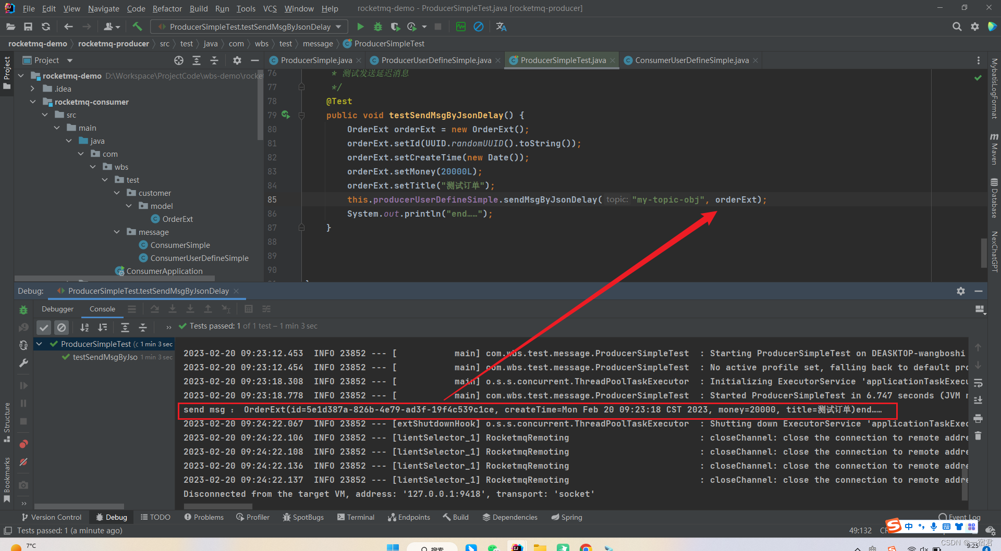Open Version Control tool window
Screen dimensions: 1001x551
(52, 517)
